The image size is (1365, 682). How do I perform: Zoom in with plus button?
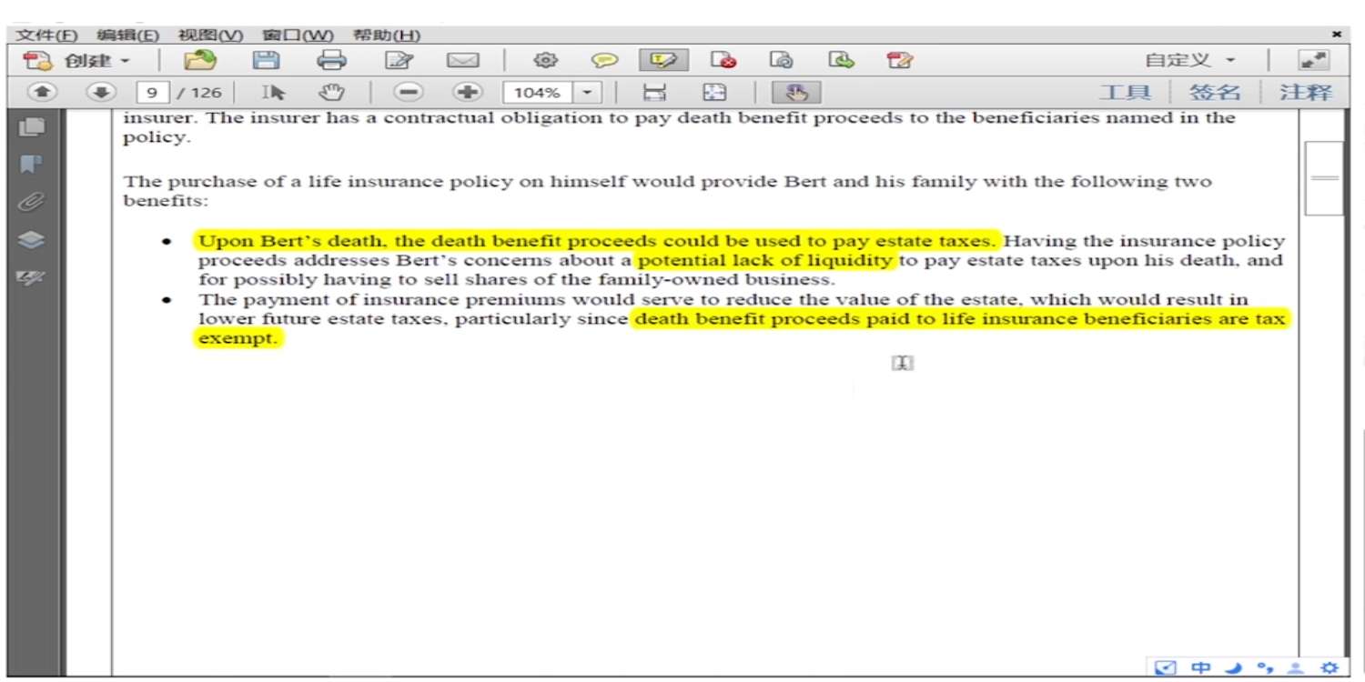coord(468,92)
